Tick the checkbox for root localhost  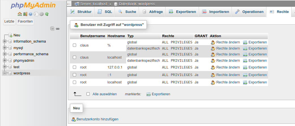click(75, 82)
